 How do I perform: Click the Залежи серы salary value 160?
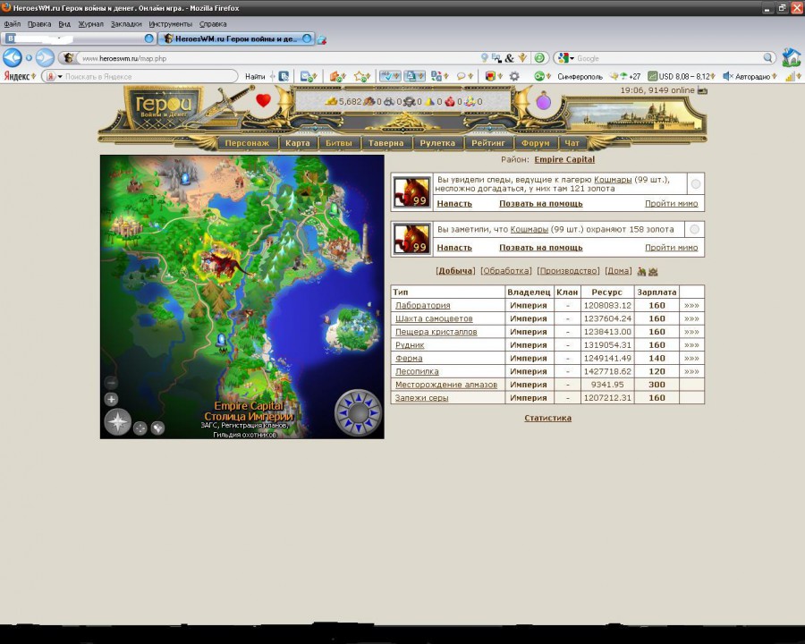point(657,398)
